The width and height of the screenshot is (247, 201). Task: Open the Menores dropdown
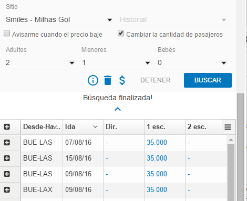(x=118, y=63)
